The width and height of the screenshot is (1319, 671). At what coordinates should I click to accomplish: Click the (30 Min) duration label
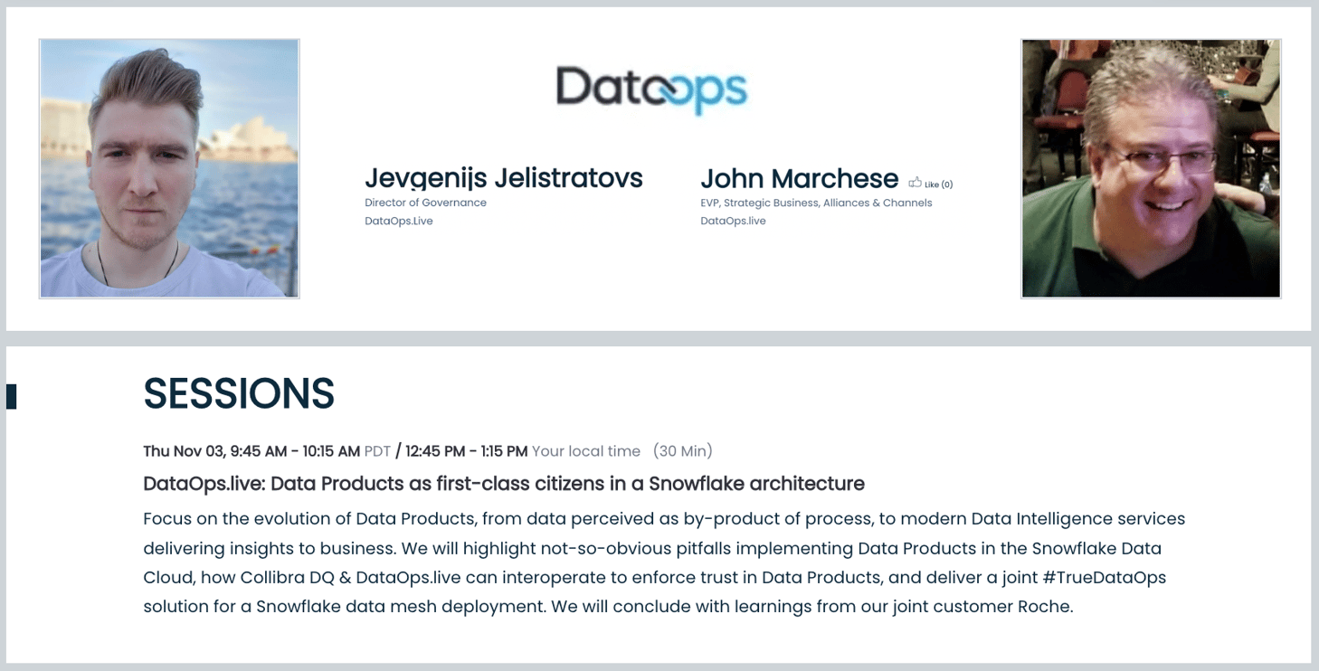pyautogui.click(x=683, y=450)
